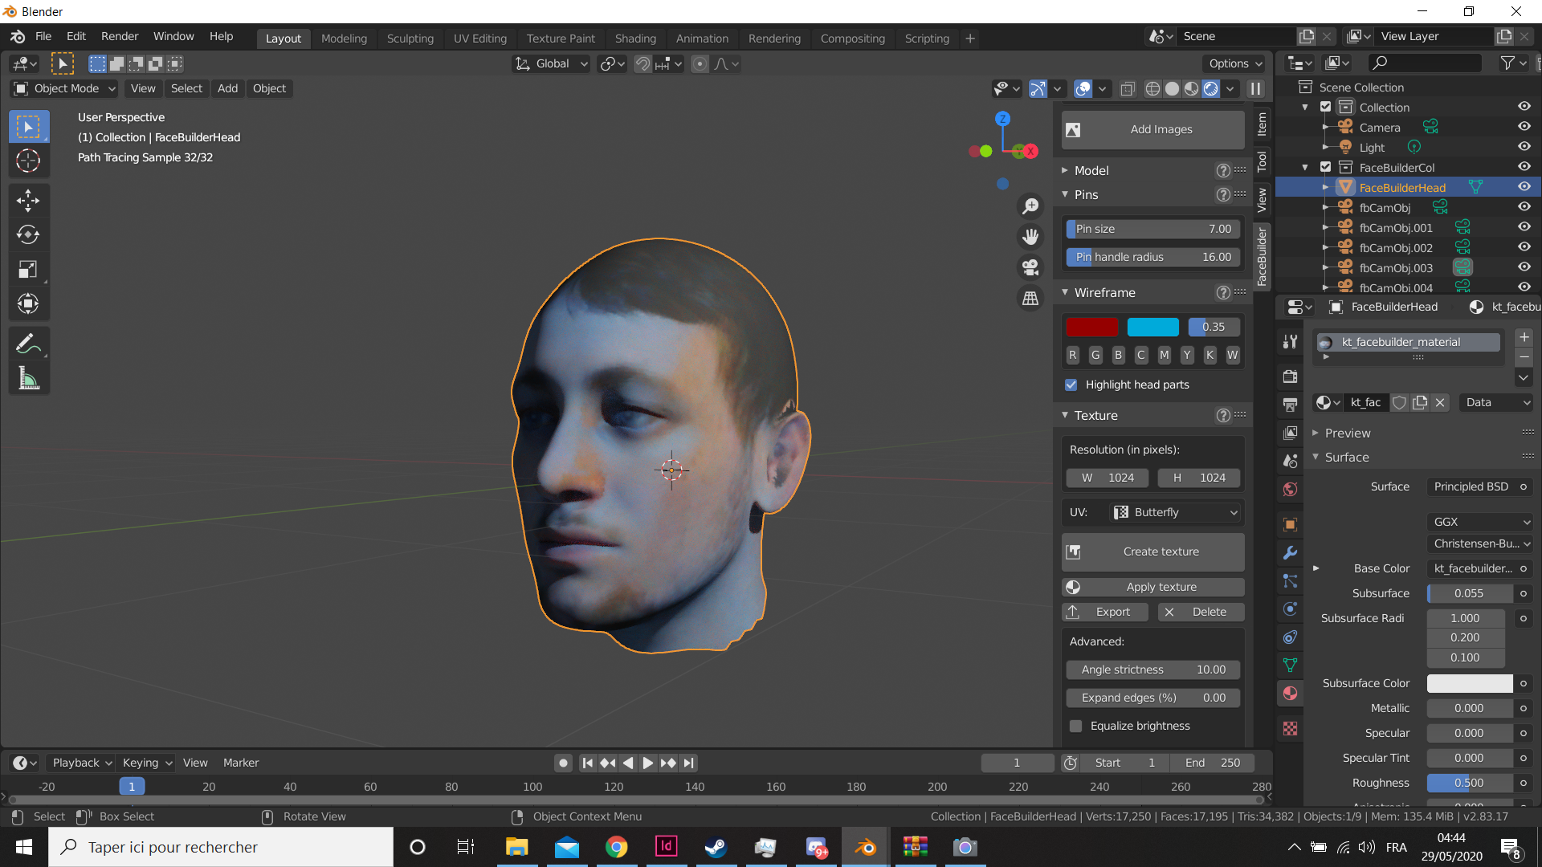The width and height of the screenshot is (1542, 867).
Task: Select the Move tool in toolbar
Action: coord(28,200)
